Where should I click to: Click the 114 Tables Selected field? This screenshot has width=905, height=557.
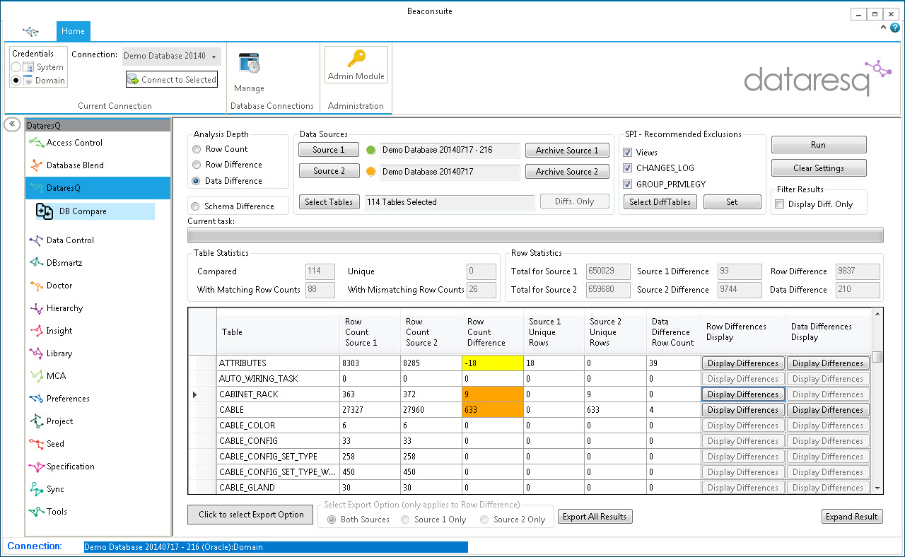coord(450,202)
